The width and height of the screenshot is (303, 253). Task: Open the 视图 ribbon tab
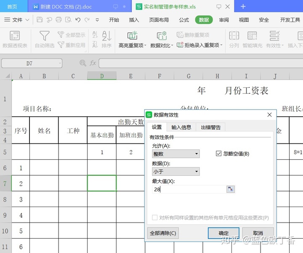coord(244,20)
